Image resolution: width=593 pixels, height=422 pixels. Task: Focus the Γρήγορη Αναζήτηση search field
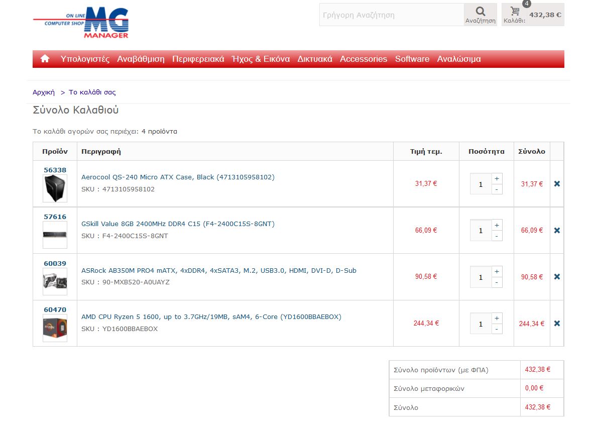[392, 15]
